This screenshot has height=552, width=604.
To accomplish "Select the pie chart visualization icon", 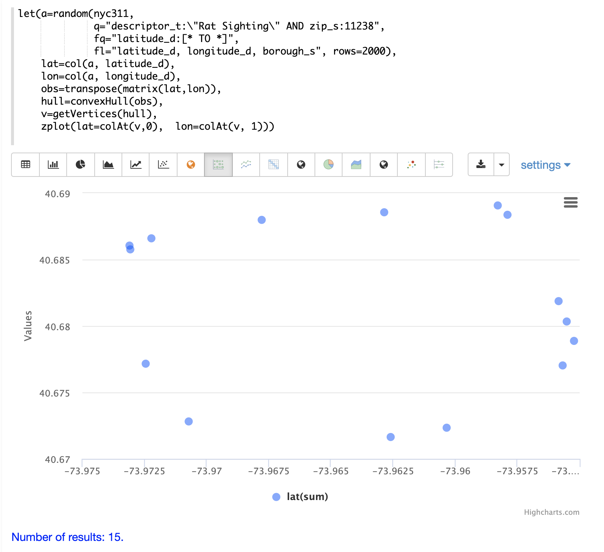I will tap(81, 165).
